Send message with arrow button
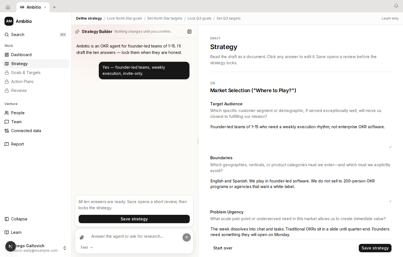This screenshot has width=403, height=257. click(x=187, y=237)
